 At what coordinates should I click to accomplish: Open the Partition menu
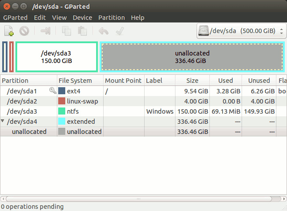click(x=112, y=18)
